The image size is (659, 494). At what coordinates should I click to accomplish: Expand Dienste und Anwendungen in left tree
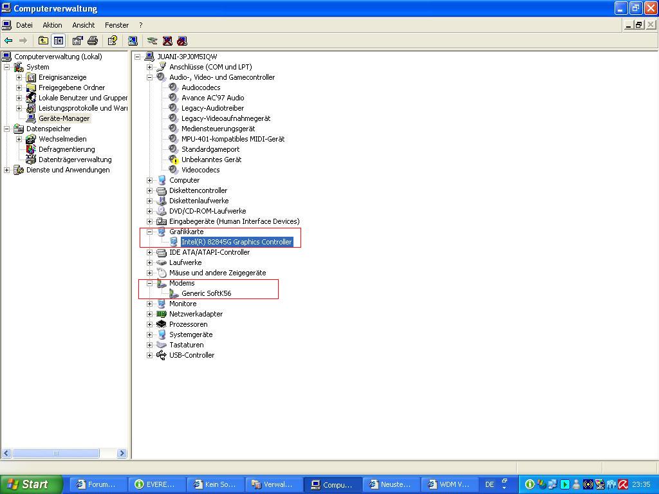(6, 170)
